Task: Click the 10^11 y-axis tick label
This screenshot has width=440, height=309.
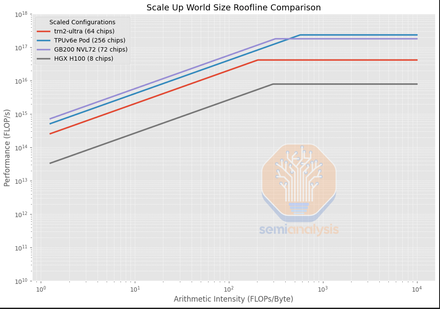Action: pos(21,248)
